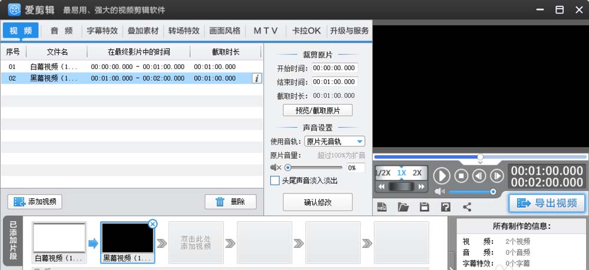This screenshot has height=270, width=589.
Task: Click the mute speaker icon beside 原片音量 slider
Action: click(275, 167)
